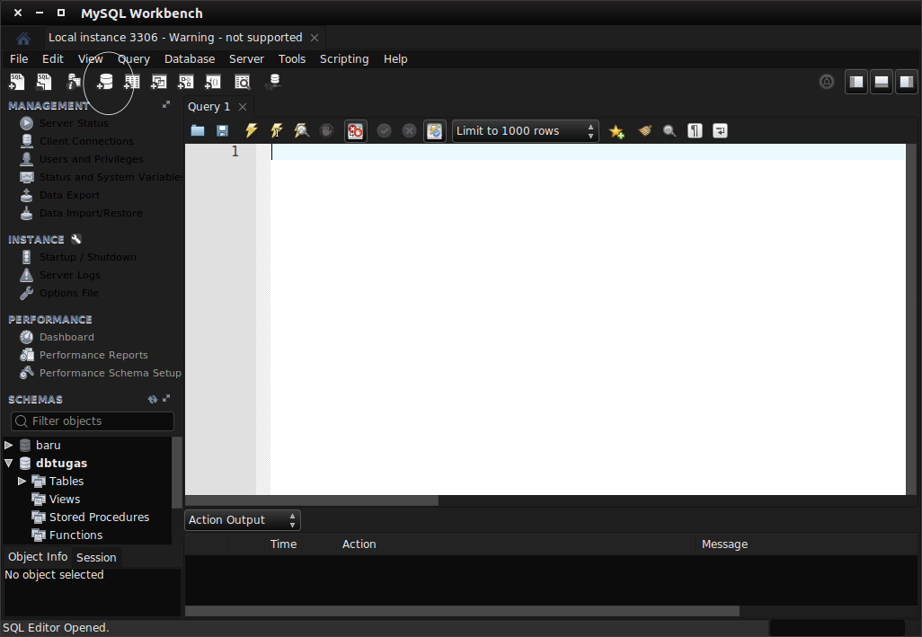Open Users and Privileges
Viewport: 922px width, 637px height.
click(91, 159)
